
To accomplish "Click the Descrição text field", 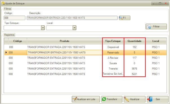I will [72, 18].
